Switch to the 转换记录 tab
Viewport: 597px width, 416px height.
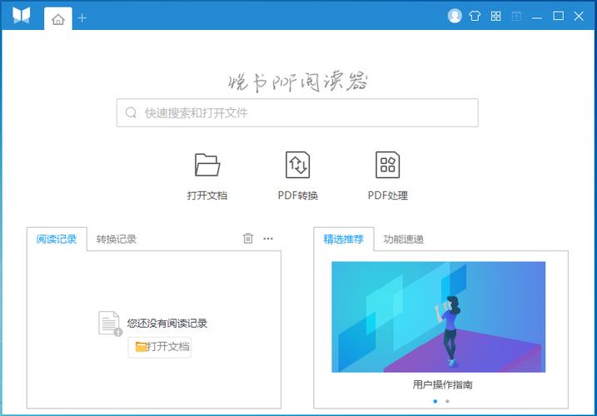[117, 240]
